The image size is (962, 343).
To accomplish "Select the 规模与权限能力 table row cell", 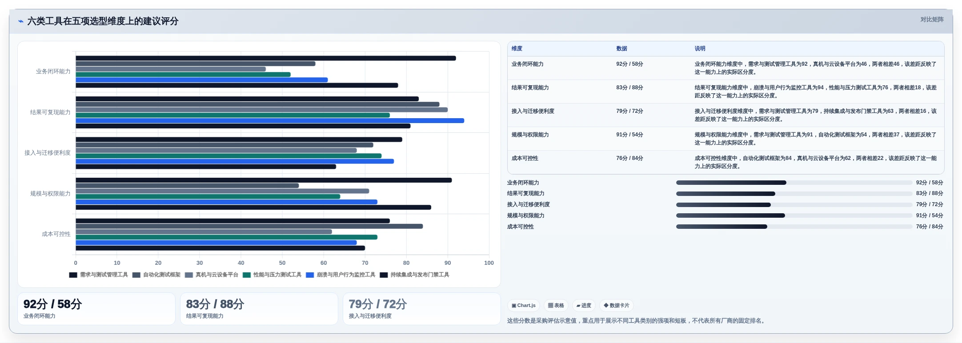I will 530,135.
